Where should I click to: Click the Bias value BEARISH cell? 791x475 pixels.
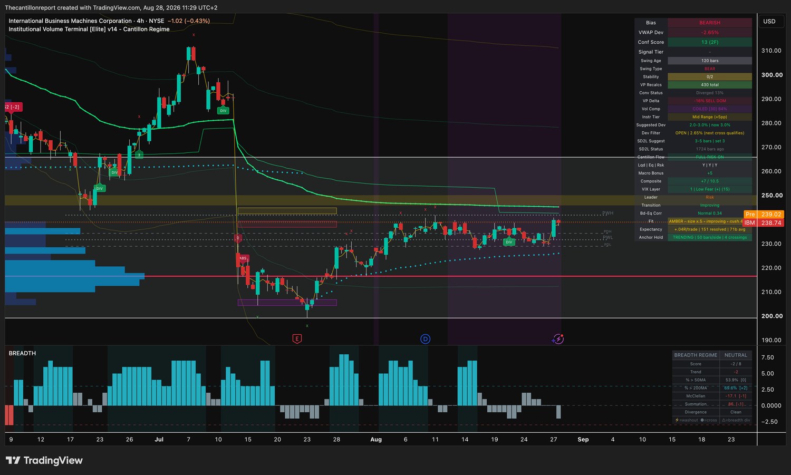[x=710, y=23]
